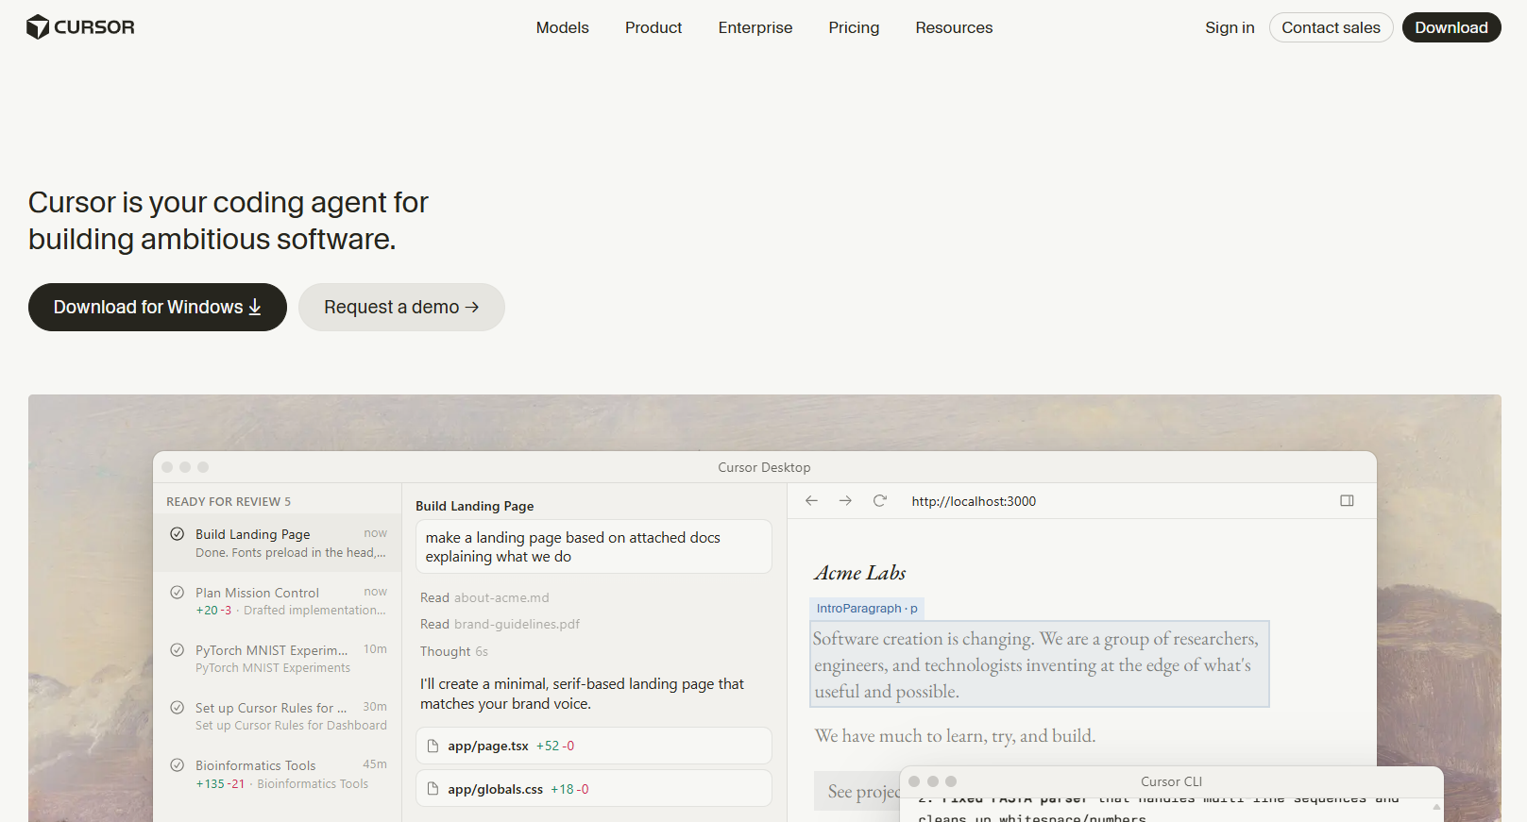Open the Models menu
Viewport: 1527px width, 822px height.
562,27
